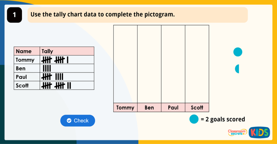Click Tommy's tally marks in the table
The image size is (277, 144).
pos(55,60)
